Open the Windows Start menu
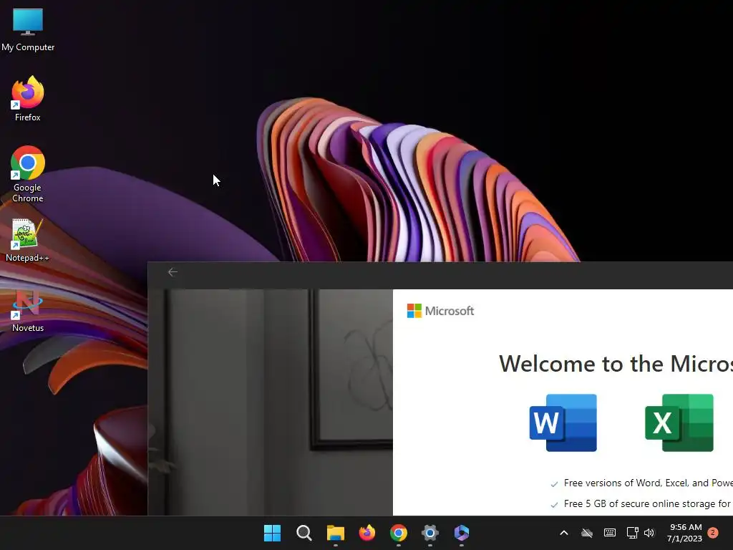 pos(272,533)
